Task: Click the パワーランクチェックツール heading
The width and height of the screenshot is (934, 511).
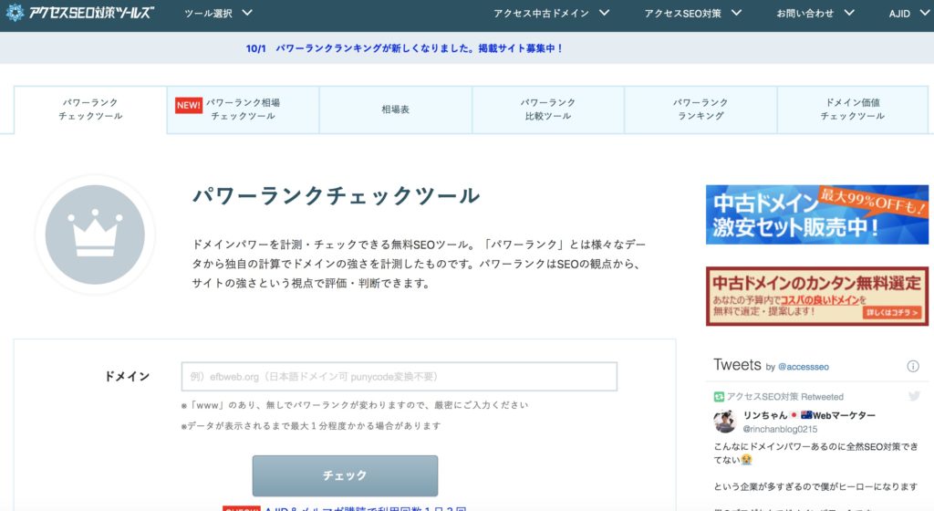Action: pos(336,196)
